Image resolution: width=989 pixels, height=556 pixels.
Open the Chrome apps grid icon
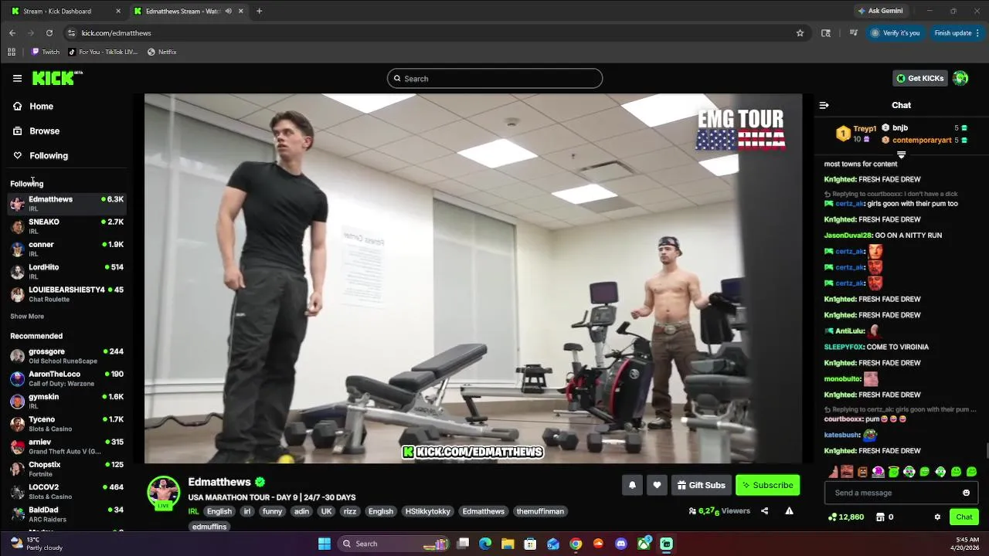click(12, 52)
